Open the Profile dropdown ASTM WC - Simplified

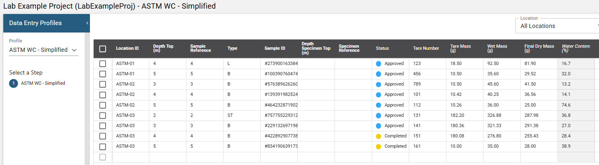click(x=43, y=50)
